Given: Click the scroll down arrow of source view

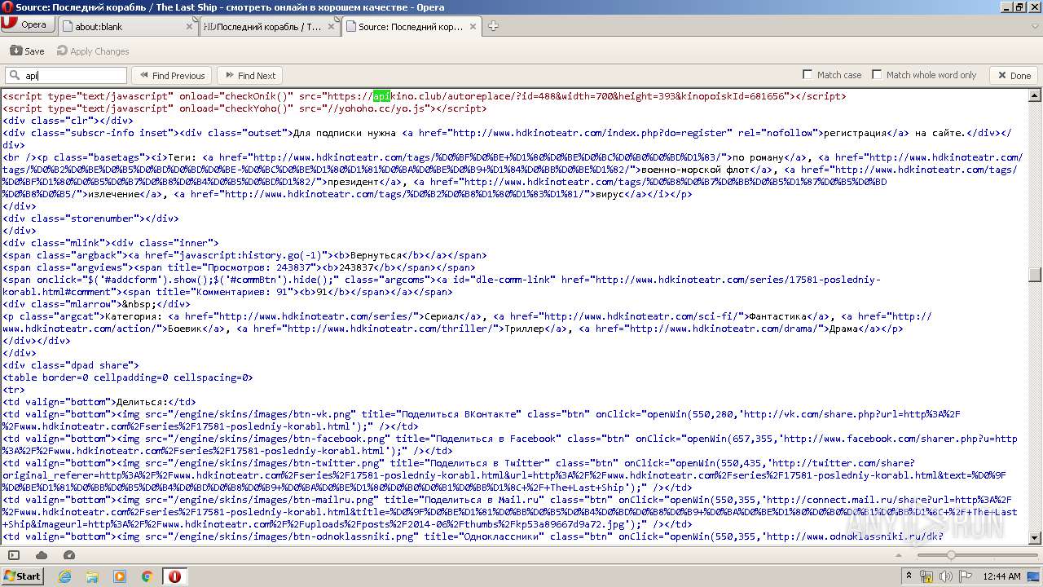Looking at the screenshot, I should (x=1035, y=538).
